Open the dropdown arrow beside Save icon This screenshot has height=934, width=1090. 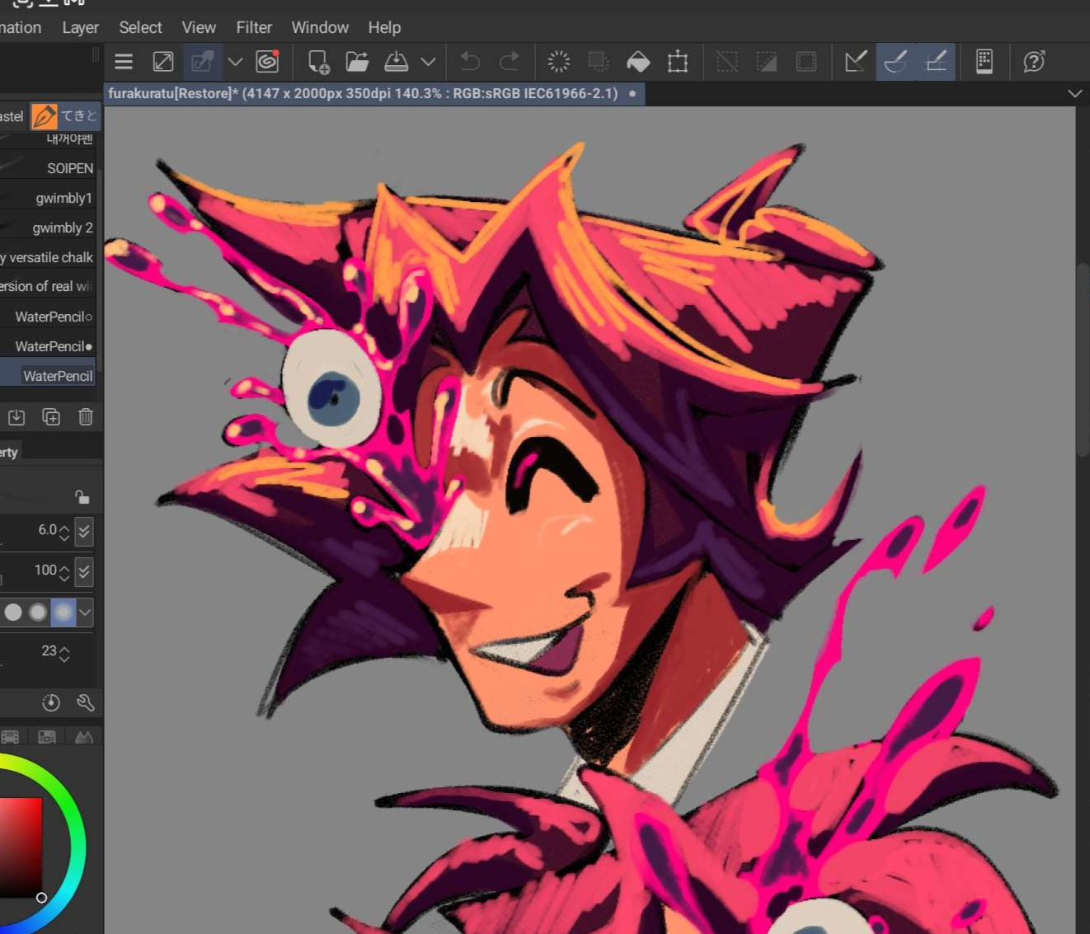point(428,62)
